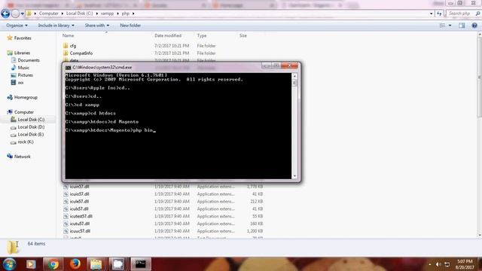This screenshot has width=482, height=271.
Task: Sort by the Type column header
Action: pos(202,35)
